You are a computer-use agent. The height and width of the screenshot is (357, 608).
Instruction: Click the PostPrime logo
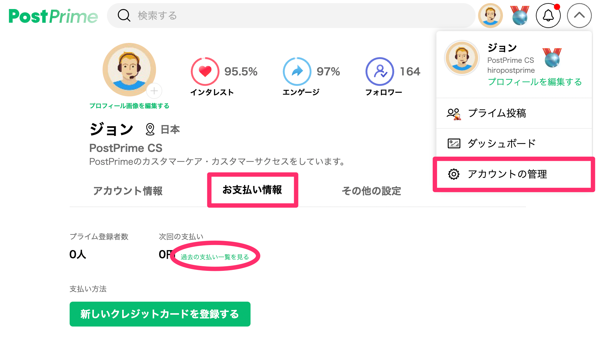[53, 16]
